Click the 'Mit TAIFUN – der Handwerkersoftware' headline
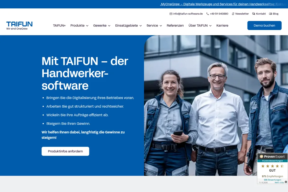The width and height of the screenshot is (288, 192). 85,73
